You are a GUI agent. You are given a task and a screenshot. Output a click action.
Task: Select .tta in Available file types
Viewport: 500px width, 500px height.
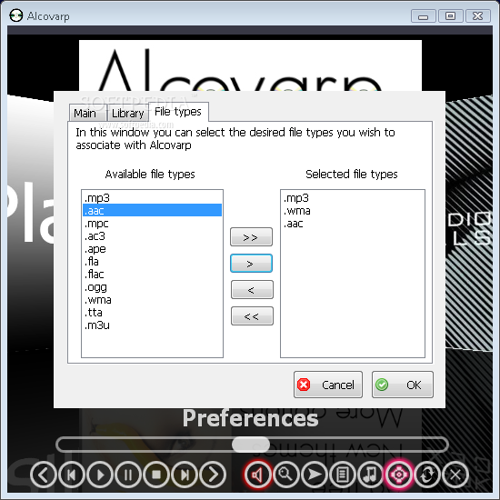[x=152, y=313]
